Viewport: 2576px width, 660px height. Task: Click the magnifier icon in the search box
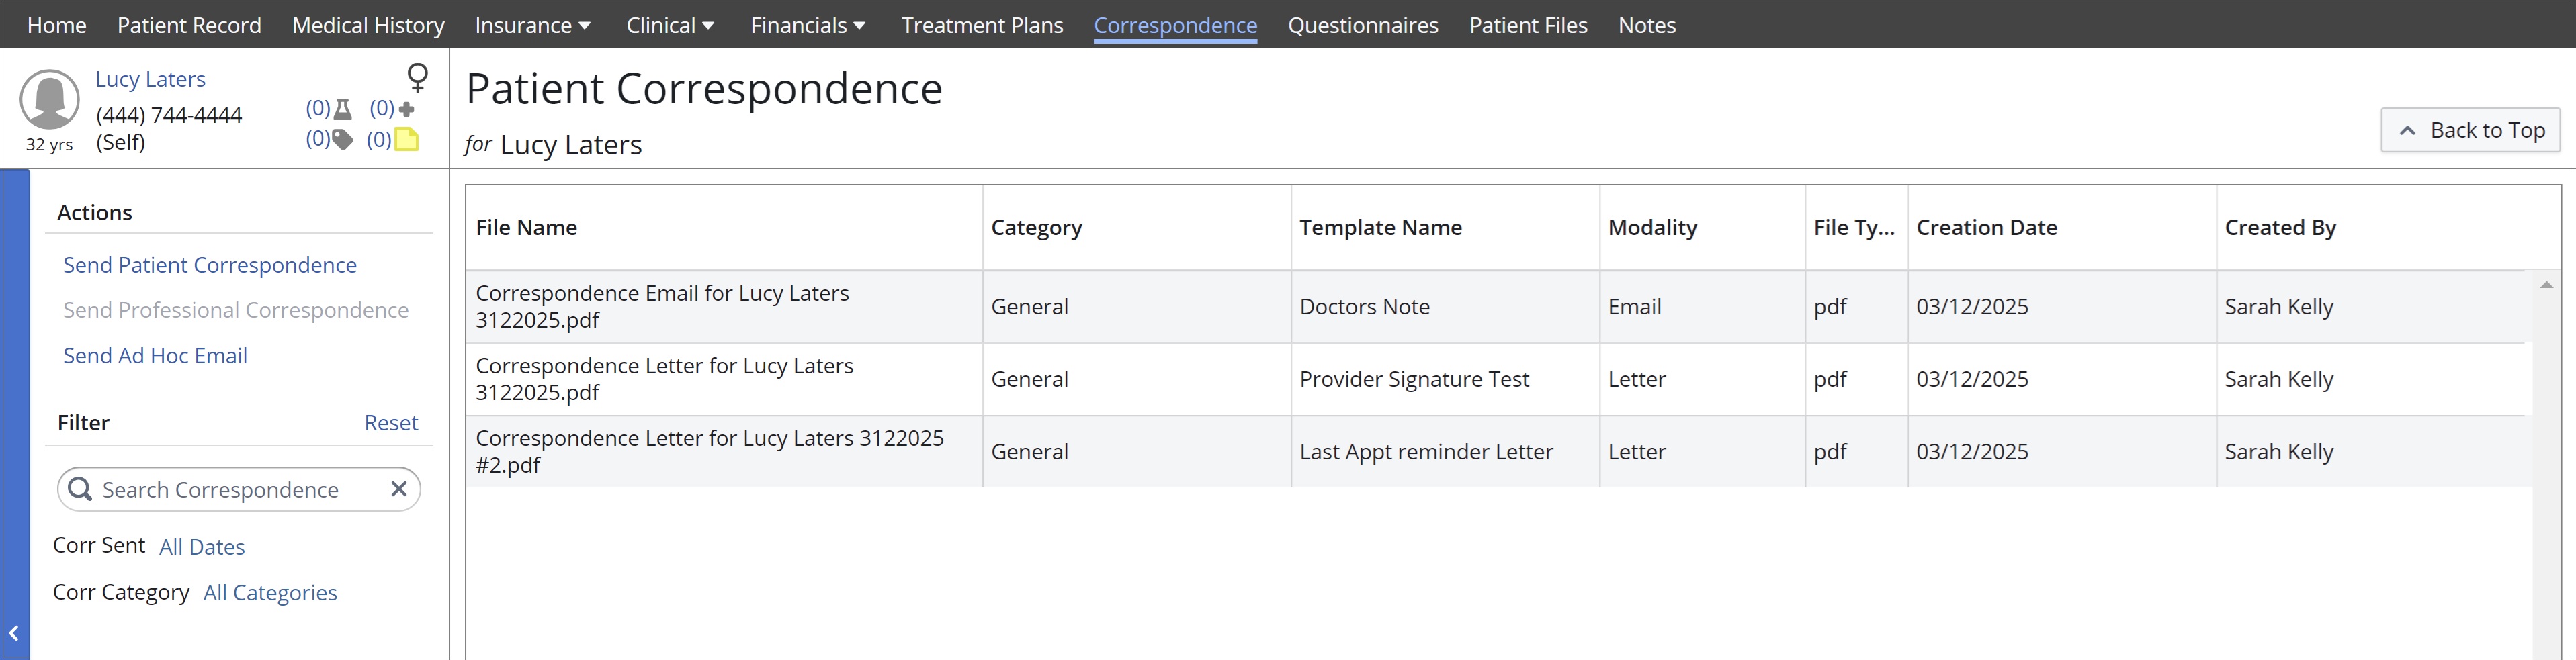tap(80, 489)
